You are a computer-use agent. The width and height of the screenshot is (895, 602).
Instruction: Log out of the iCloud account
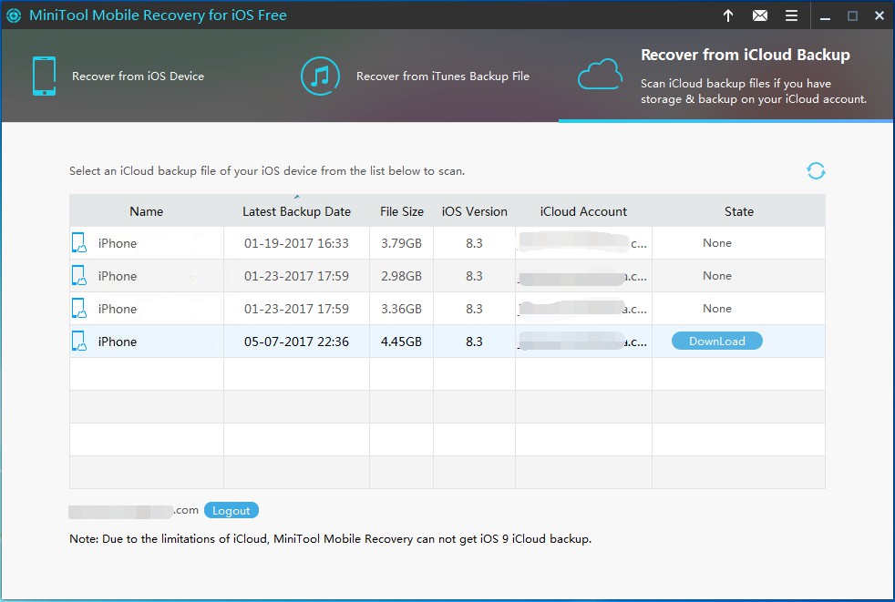point(231,511)
